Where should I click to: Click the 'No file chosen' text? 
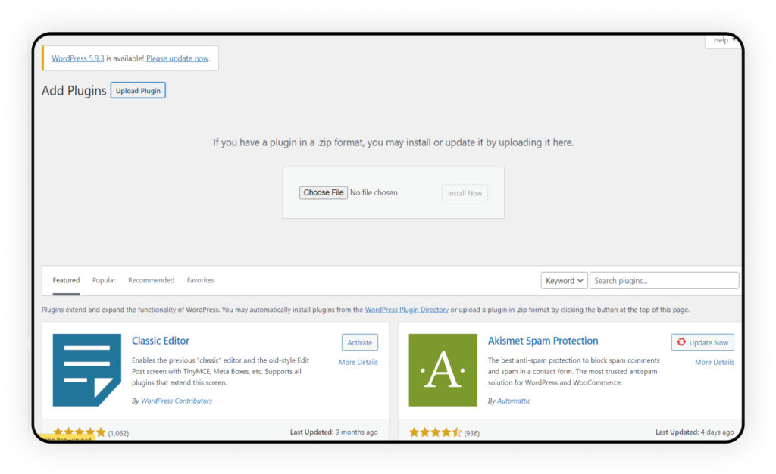tap(374, 193)
